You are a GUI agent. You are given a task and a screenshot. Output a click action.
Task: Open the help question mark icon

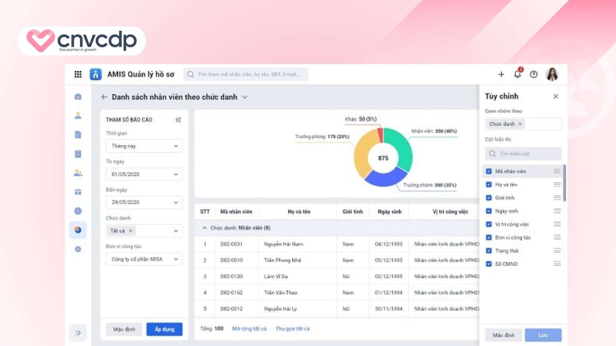click(534, 75)
